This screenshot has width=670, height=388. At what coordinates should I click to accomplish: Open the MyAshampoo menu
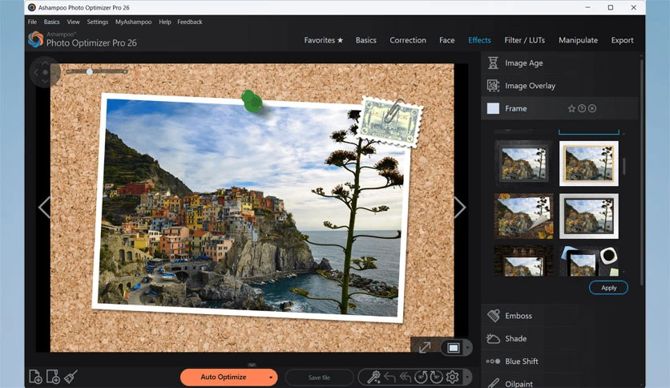click(x=133, y=22)
